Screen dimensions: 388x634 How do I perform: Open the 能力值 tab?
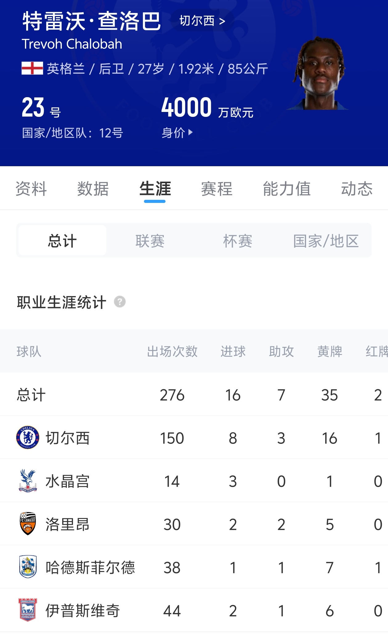(287, 189)
